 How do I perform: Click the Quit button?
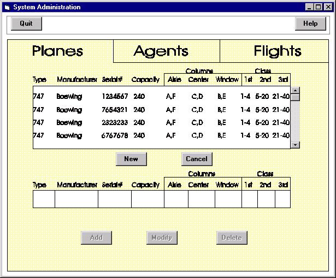point(26,23)
